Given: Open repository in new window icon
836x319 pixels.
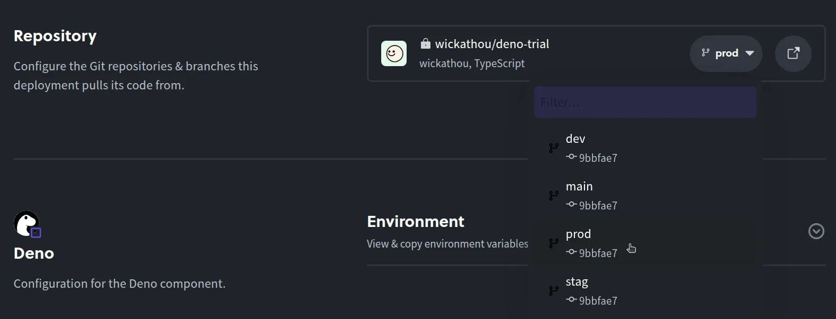Looking at the screenshot, I should [793, 53].
